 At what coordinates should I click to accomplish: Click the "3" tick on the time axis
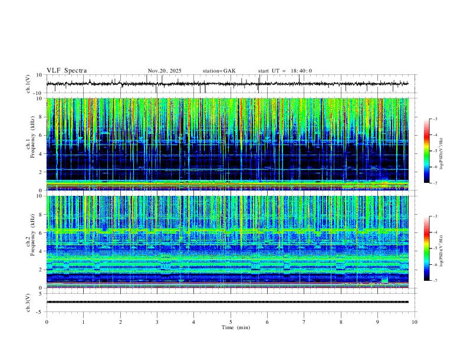(x=157, y=322)
